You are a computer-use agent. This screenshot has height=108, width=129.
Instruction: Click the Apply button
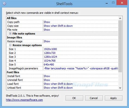point(113,98)
